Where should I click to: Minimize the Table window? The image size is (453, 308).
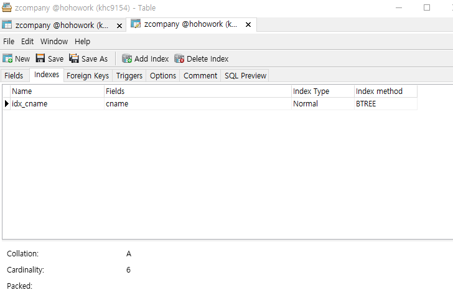coord(399,8)
